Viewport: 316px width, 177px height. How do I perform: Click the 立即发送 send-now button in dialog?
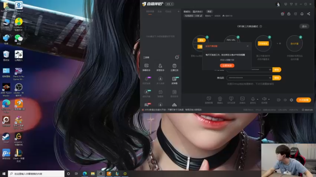227,66
